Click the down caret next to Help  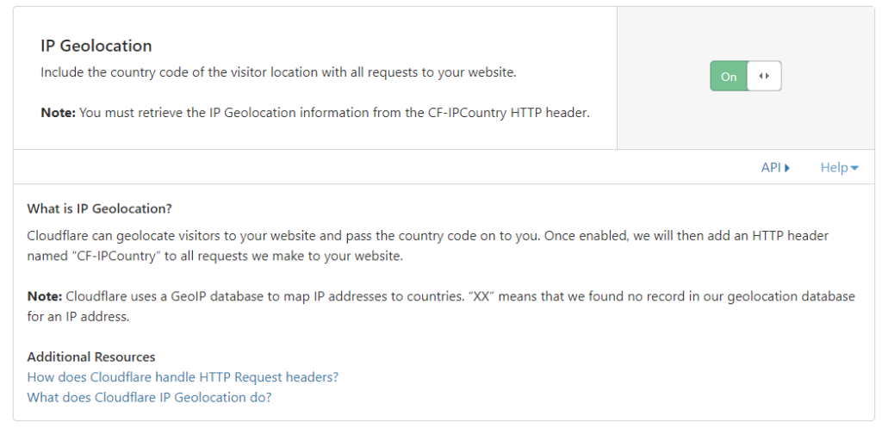[855, 168]
